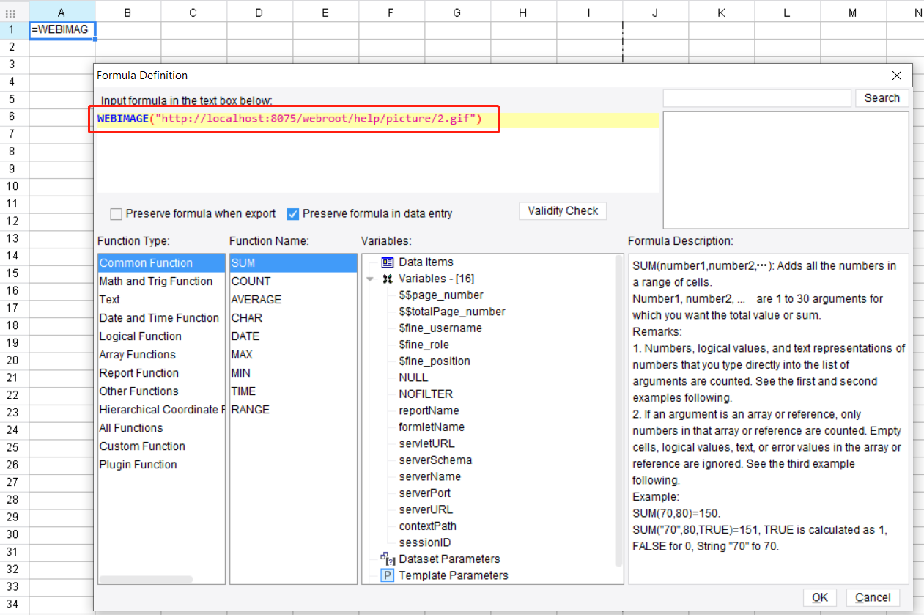
Task: Choose the AVERAGE function name
Action: click(256, 299)
